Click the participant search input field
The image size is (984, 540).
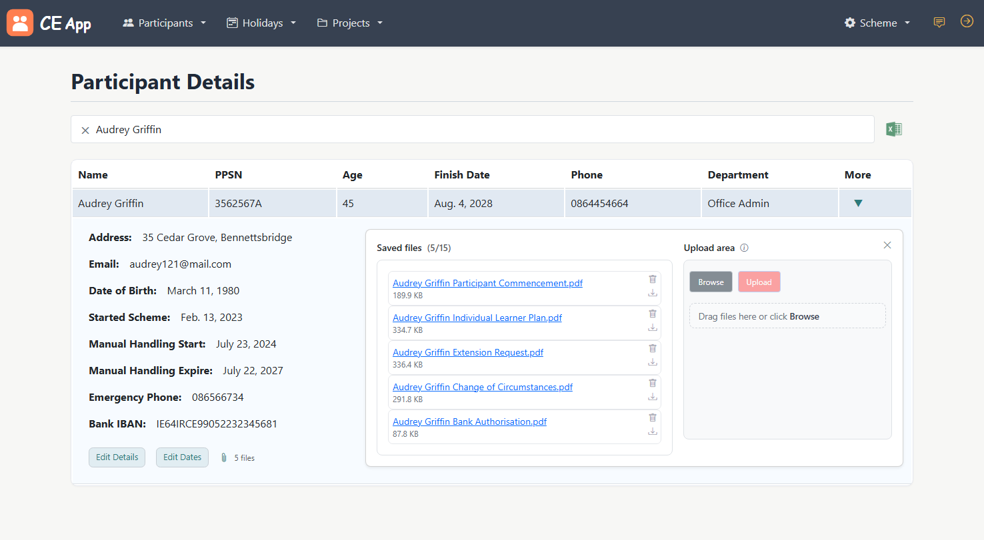[480, 130]
